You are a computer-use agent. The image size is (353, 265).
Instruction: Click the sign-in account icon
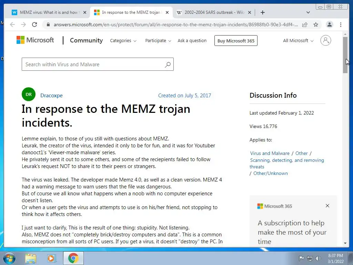325,41
